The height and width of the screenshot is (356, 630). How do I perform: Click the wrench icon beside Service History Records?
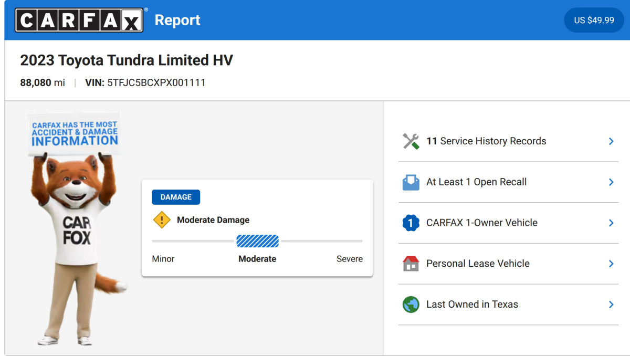click(x=411, y=141)
